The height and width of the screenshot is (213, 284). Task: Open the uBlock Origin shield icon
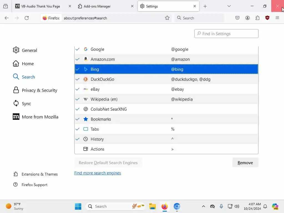(x=267, y=18)
